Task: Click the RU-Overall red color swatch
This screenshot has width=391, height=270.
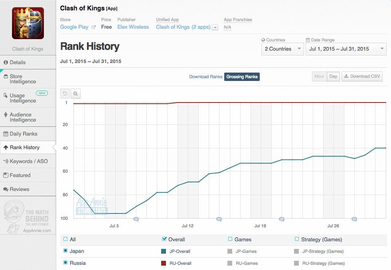Action: click(x=164, y=263)
